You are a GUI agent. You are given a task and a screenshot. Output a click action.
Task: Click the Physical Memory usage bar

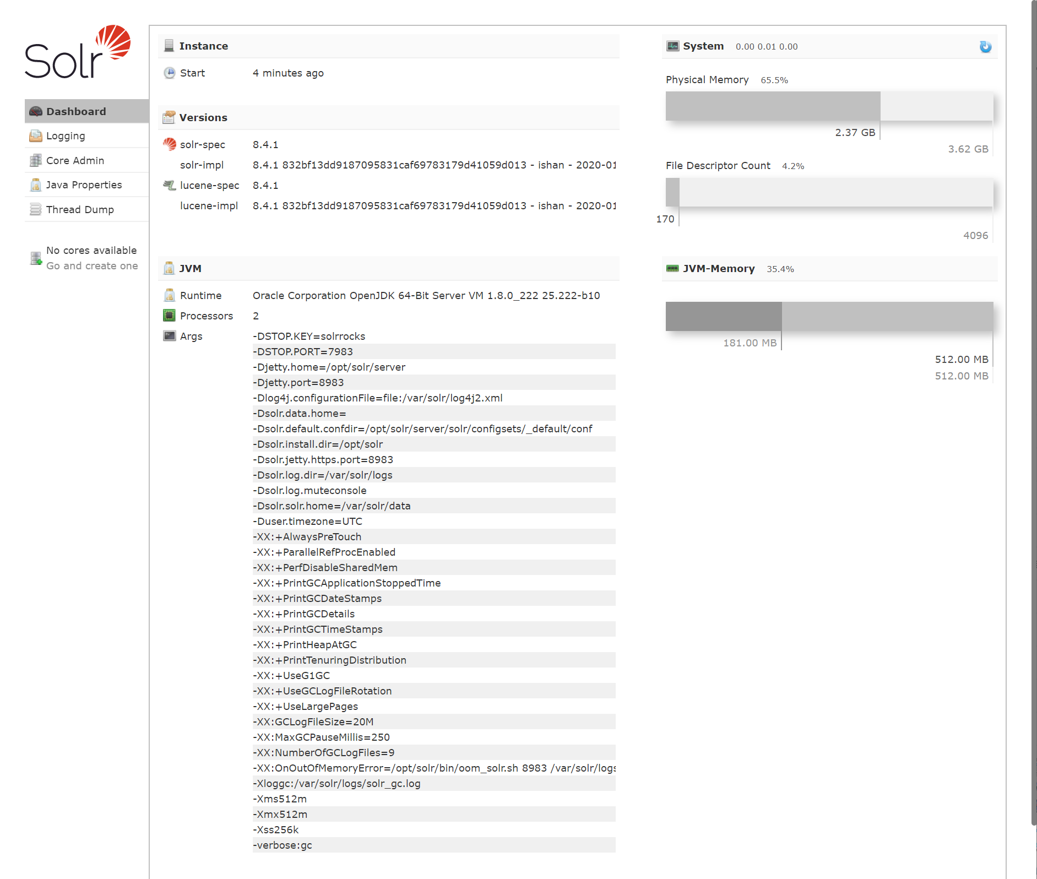[x=829, y=106]
